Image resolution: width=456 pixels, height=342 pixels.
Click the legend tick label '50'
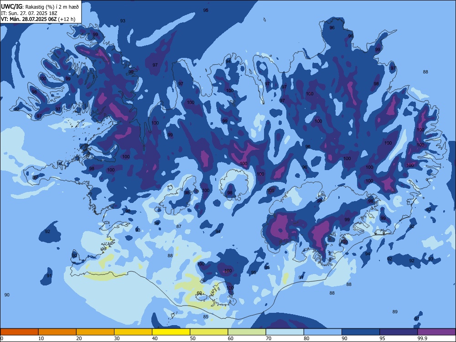coord(192,338)
